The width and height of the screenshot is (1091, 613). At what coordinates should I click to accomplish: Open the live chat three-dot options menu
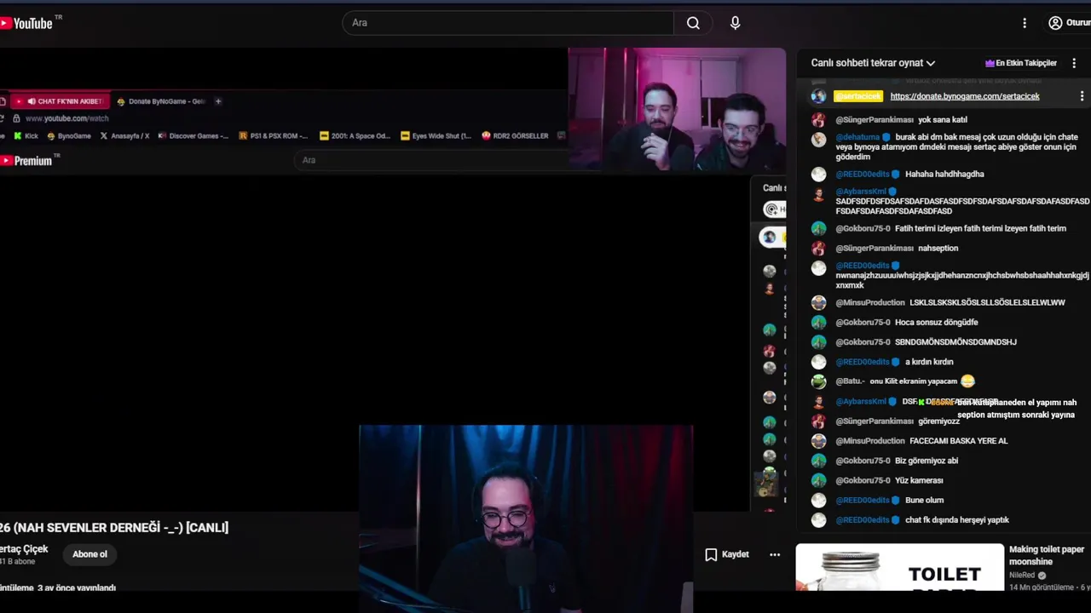(x=1074, y=63)
